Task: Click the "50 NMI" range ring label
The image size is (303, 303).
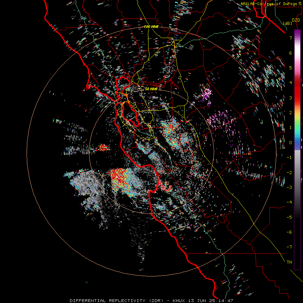Action: 151,89
